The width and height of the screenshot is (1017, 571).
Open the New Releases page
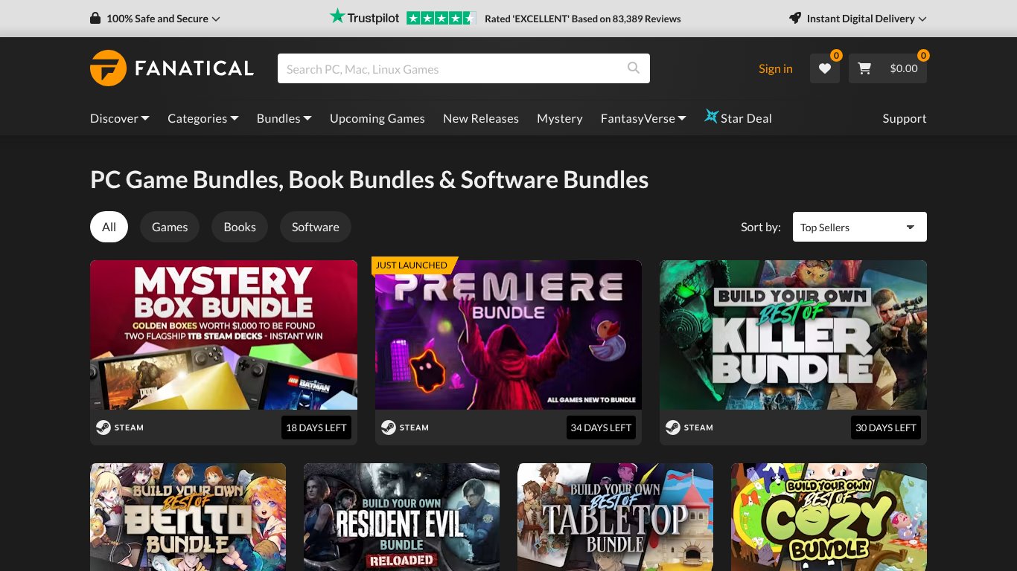(x=481, y=118)
